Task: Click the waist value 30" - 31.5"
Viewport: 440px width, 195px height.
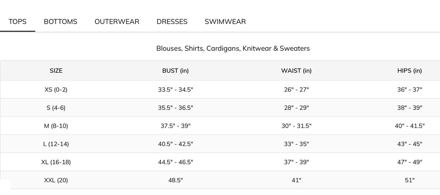Action: 296,126
